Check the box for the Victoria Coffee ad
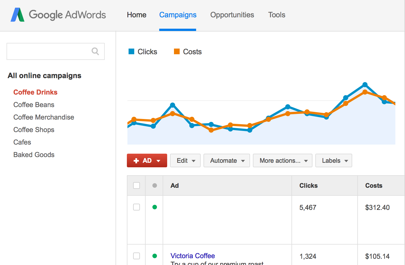The height and width of the screenshot is (265, 405). [x=137, y=256]
